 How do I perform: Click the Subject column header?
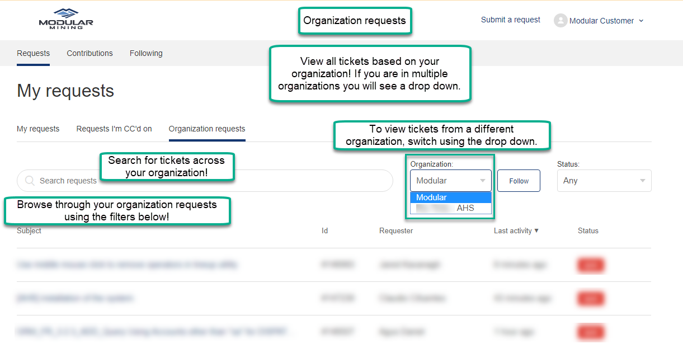[x=29, y=230]
